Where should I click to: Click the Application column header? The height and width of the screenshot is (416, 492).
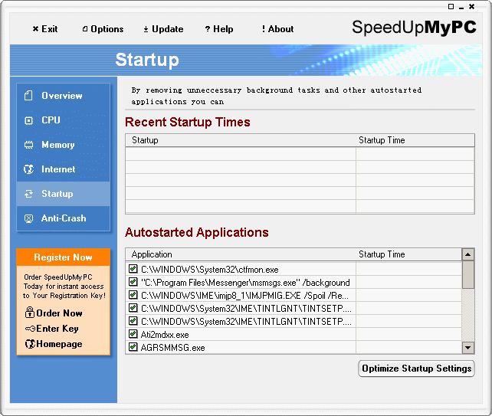click(241, 254)
